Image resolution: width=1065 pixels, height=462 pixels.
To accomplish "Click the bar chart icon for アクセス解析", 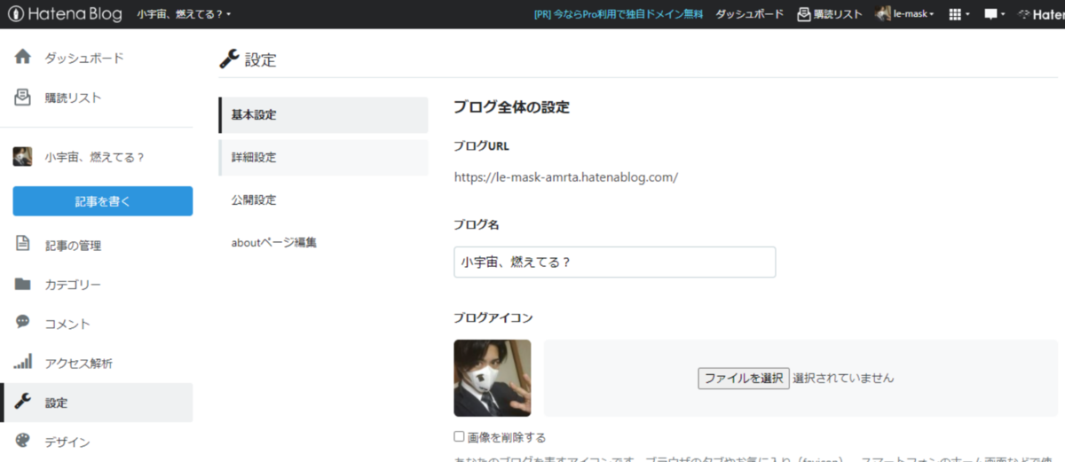I will click(23, 362).
